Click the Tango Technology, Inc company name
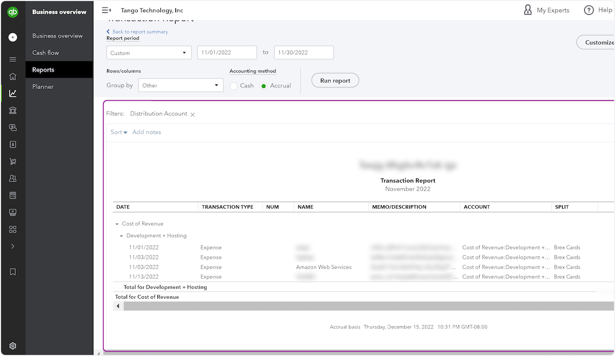Image resolution: width=615 pixels, height=356 pixels. pyautogui.click(x=152, y=10)
